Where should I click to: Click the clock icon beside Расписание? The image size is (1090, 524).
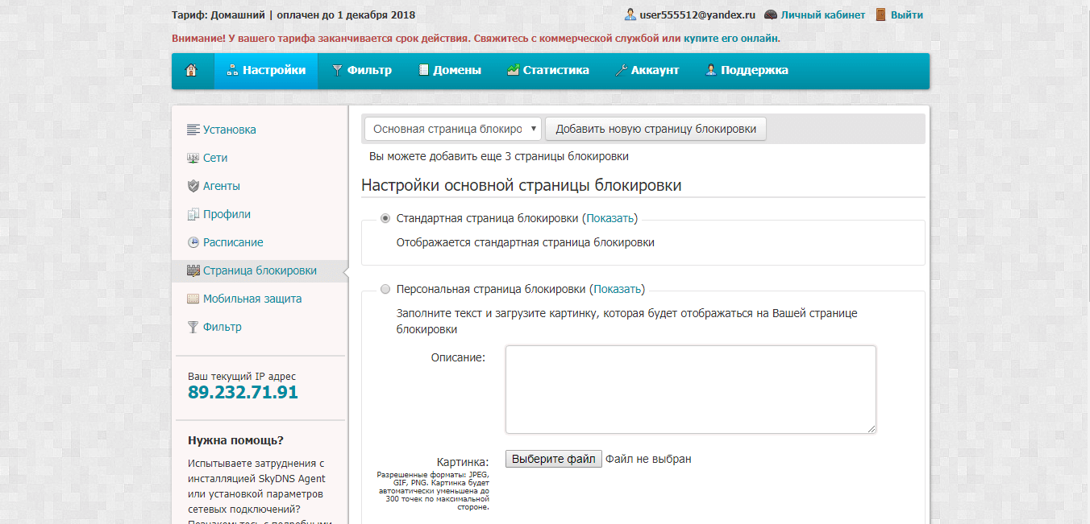pyautogui.click(x=193, y=243)
